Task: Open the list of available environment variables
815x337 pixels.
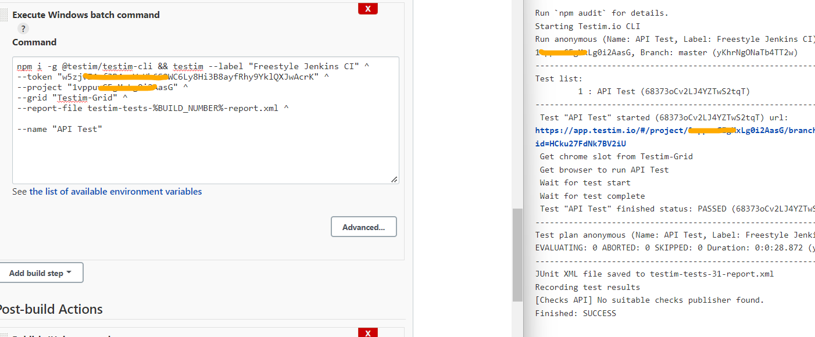Action: 116,191
